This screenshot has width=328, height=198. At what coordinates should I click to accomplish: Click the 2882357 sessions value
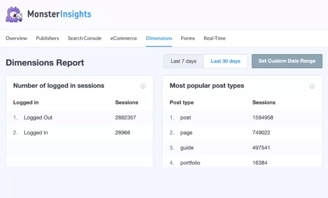point(125,118)
